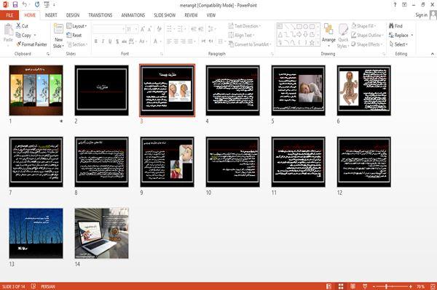Open the Layout dropdown
437x290 pixels.
click(76, 26)
